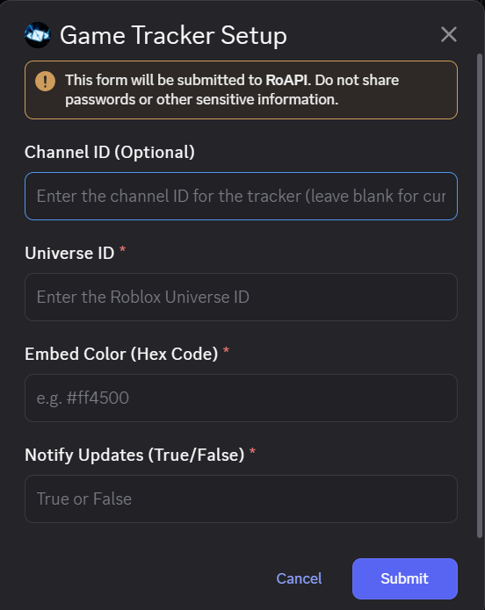
Task: Cancel the tracker setup form
Action: (x=299, y=578)
